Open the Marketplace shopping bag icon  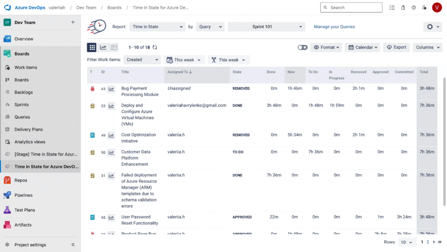click(403, 8)
